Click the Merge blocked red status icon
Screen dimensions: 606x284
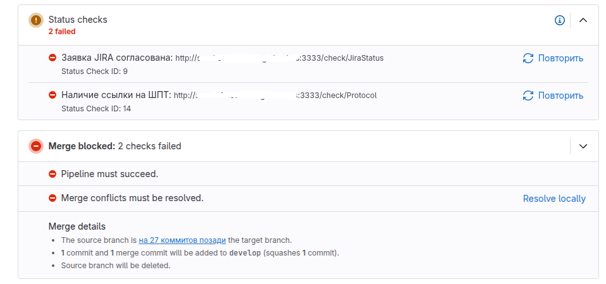[x=36, y=146]
